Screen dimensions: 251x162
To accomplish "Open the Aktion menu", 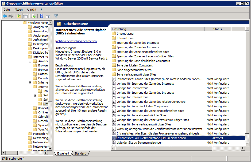I will pyautogui.click(x=18, y=10).
